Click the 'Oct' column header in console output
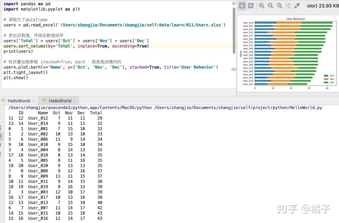The height and width of the screenshot is (223, 339). tap(56, 113)
